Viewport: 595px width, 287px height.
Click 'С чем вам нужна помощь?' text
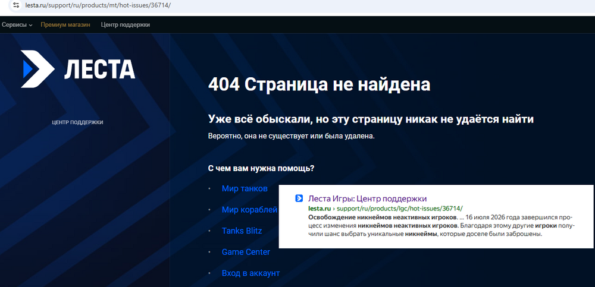(261, 168)
